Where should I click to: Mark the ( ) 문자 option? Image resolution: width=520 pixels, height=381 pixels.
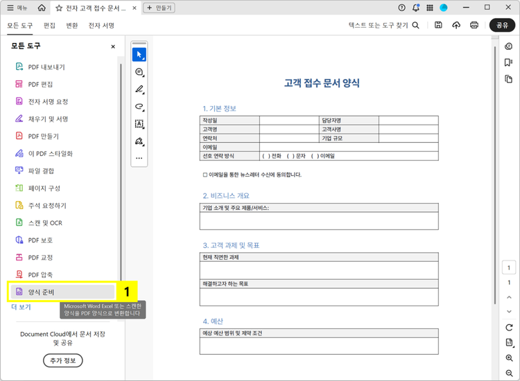tap(296, 156)
